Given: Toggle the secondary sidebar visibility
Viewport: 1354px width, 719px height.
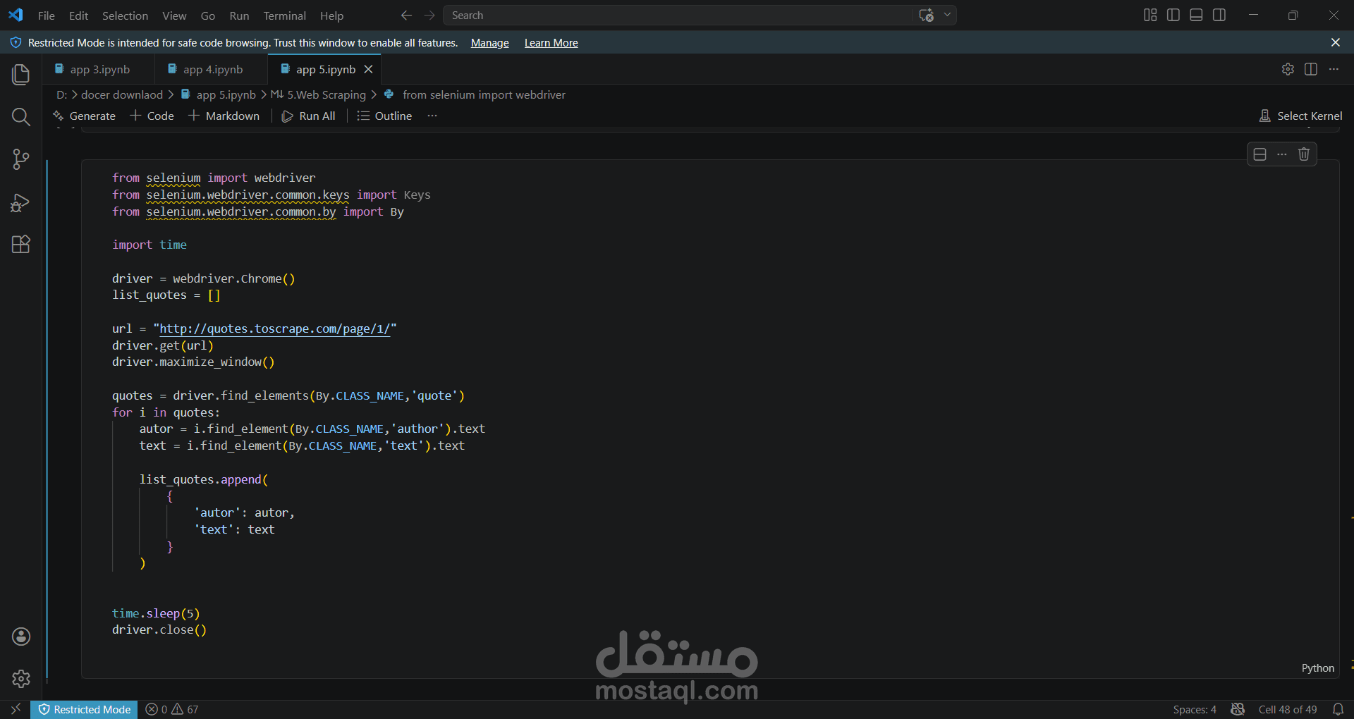Looking at the screenshot, I should [x=1219, y=15].
